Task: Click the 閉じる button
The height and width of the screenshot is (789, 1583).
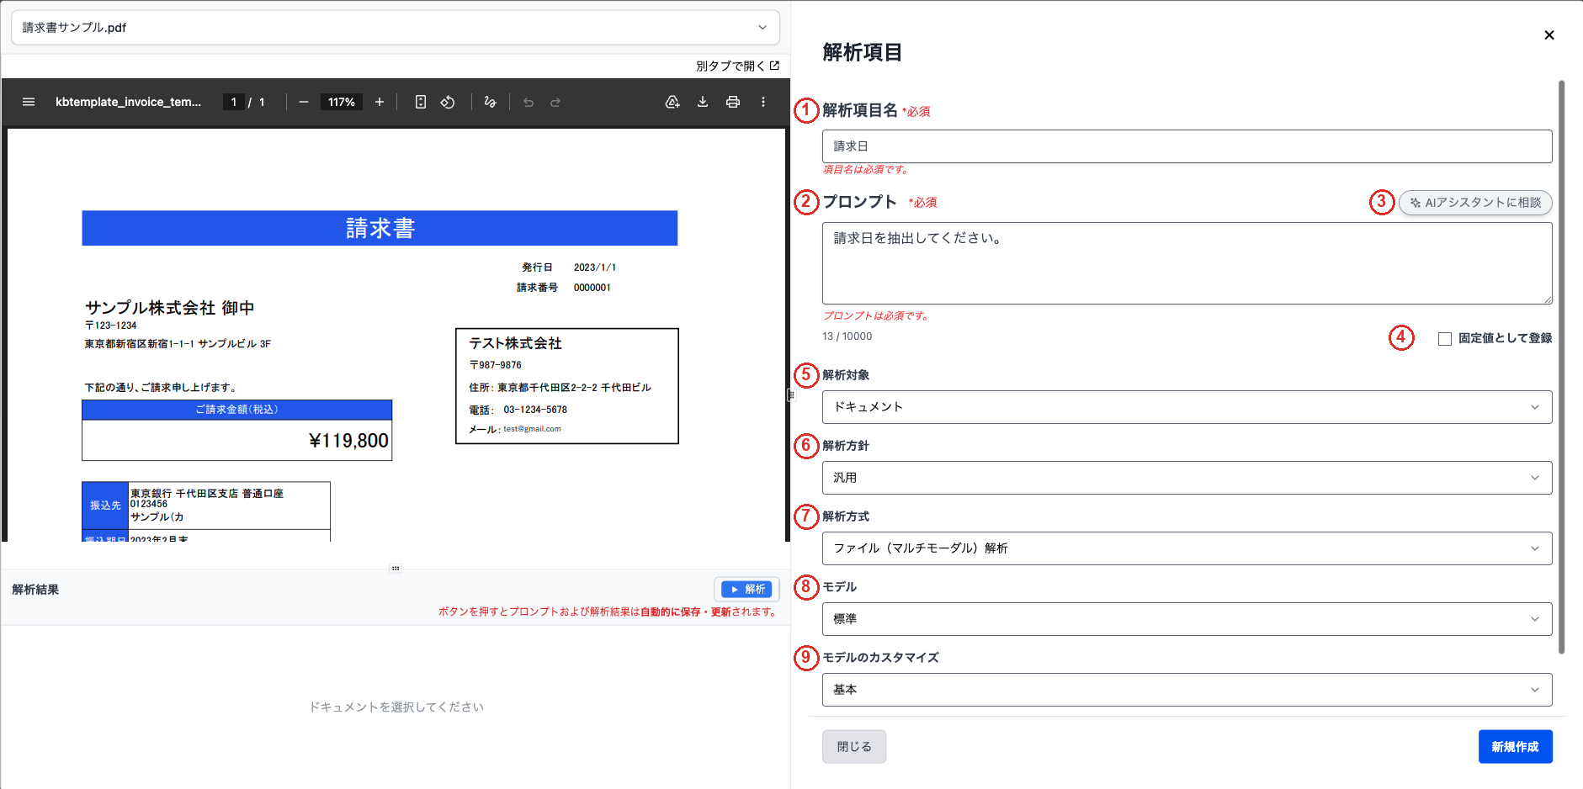Action: point(854,747)
